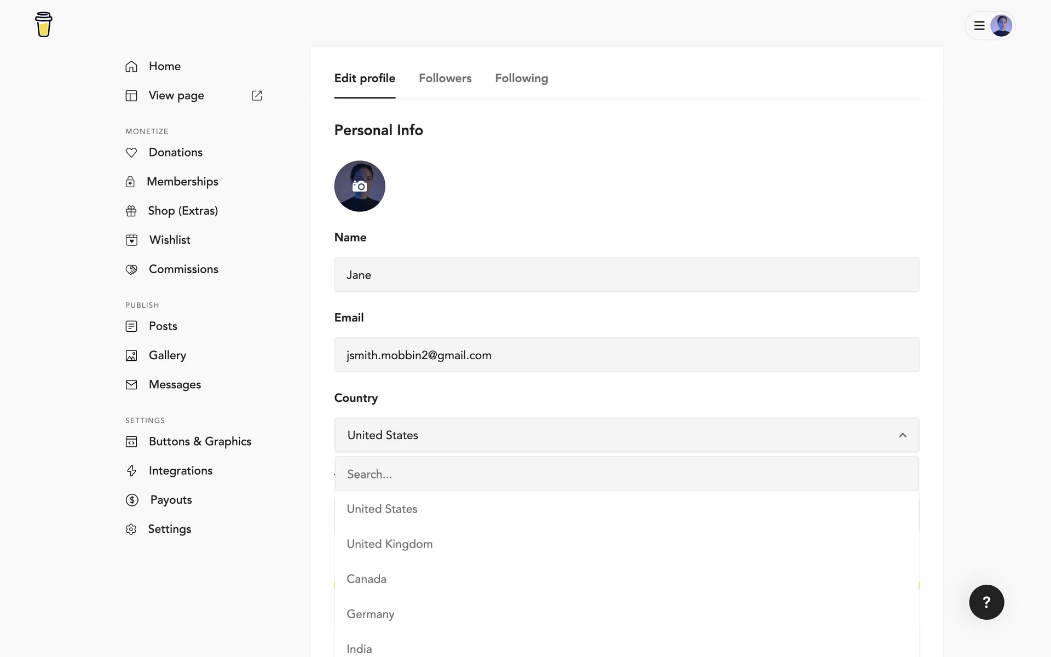The height and width of the screenshot is (657, 1051).
Task: Open the Gallery page from sidebar
Action: tap(168, 355)
